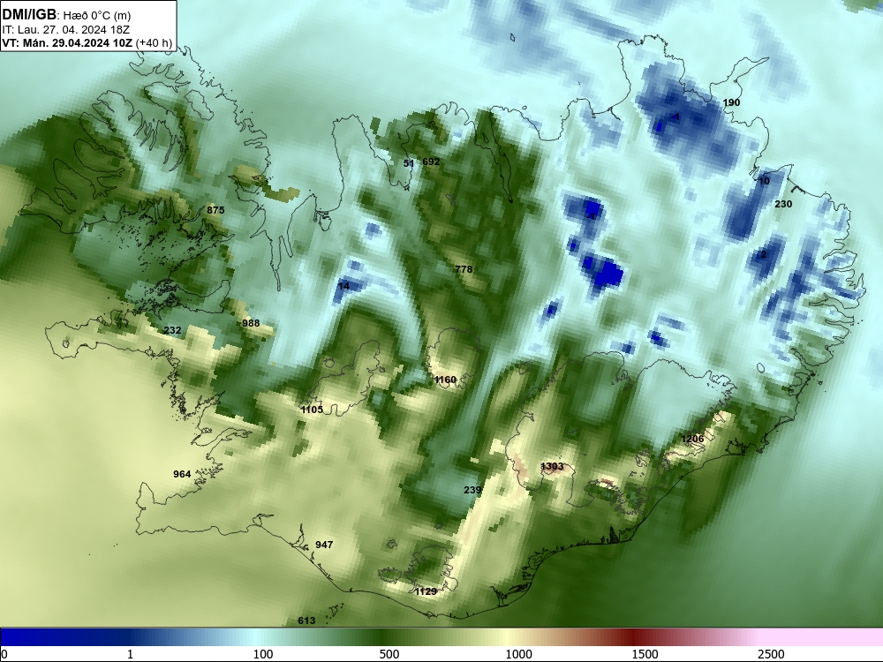The width and height of the screenshot is (883, 662).
Task: Click the map value 1105
Action: tap(312, 410)
